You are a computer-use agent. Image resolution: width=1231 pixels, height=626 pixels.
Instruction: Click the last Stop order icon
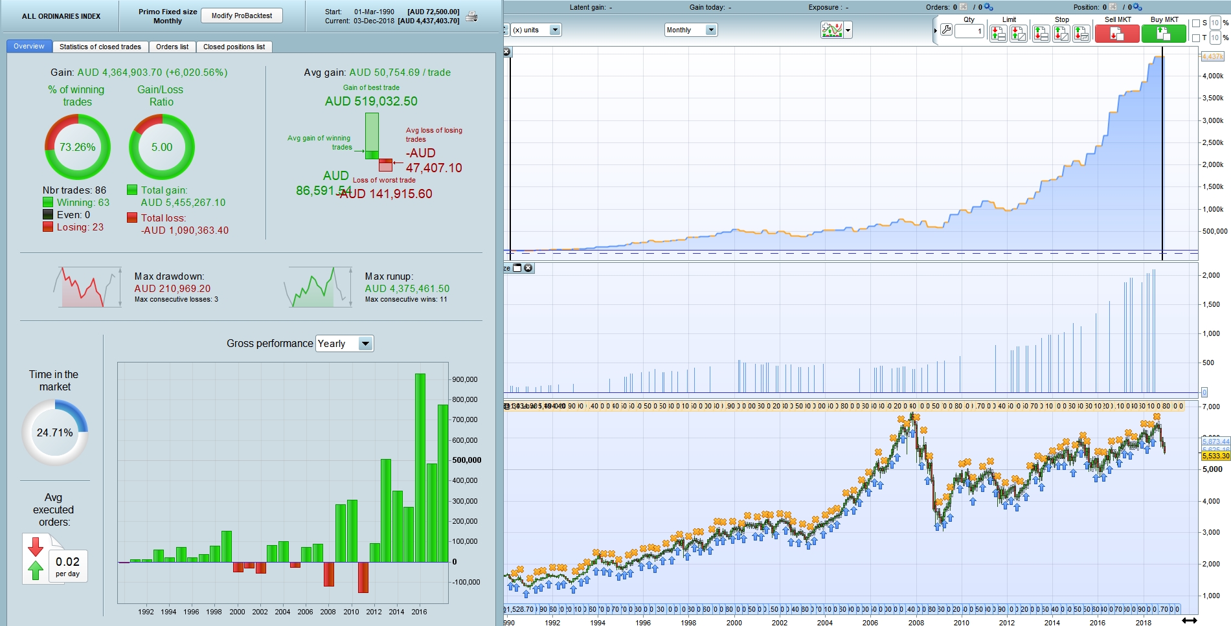1081,34
